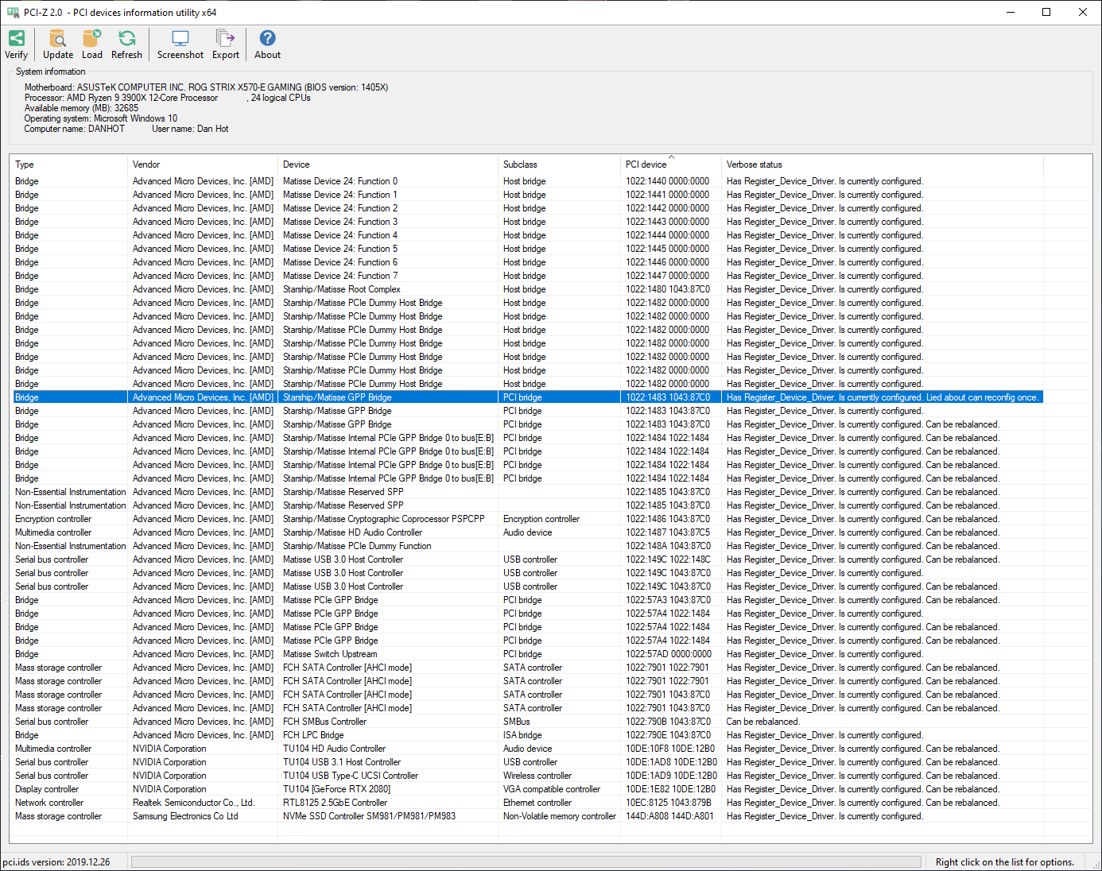Select NVMe SSD Controller SM981/PM981/PM983 row
The height and width of the screenshot is (871, 1102).
(x=528, y=816)
